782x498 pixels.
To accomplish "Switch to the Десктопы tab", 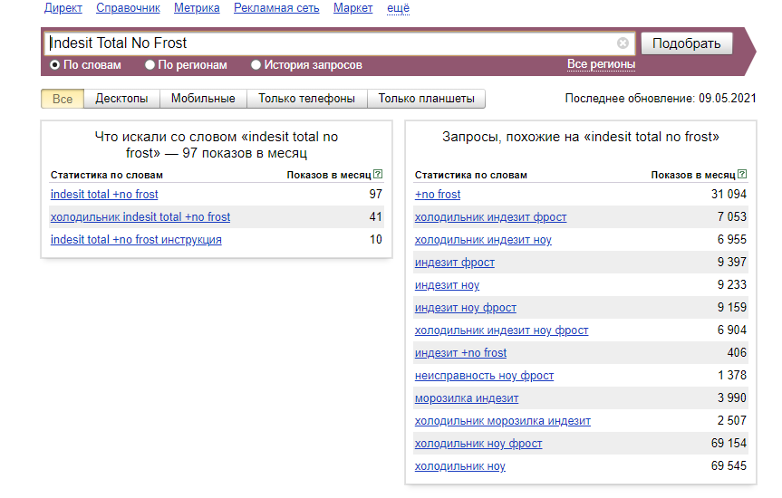I will click(121, 99).
